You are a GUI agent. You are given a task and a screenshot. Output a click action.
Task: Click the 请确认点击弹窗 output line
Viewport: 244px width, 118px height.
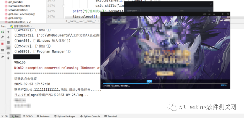point(26,79)
